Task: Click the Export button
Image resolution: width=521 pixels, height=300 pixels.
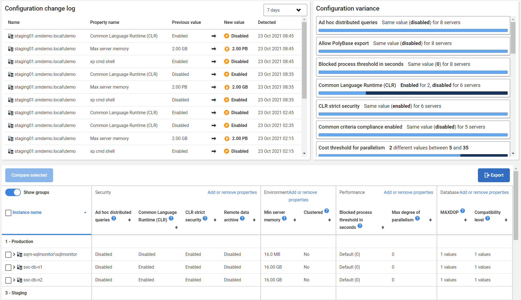Action: (x=494, y=175)
